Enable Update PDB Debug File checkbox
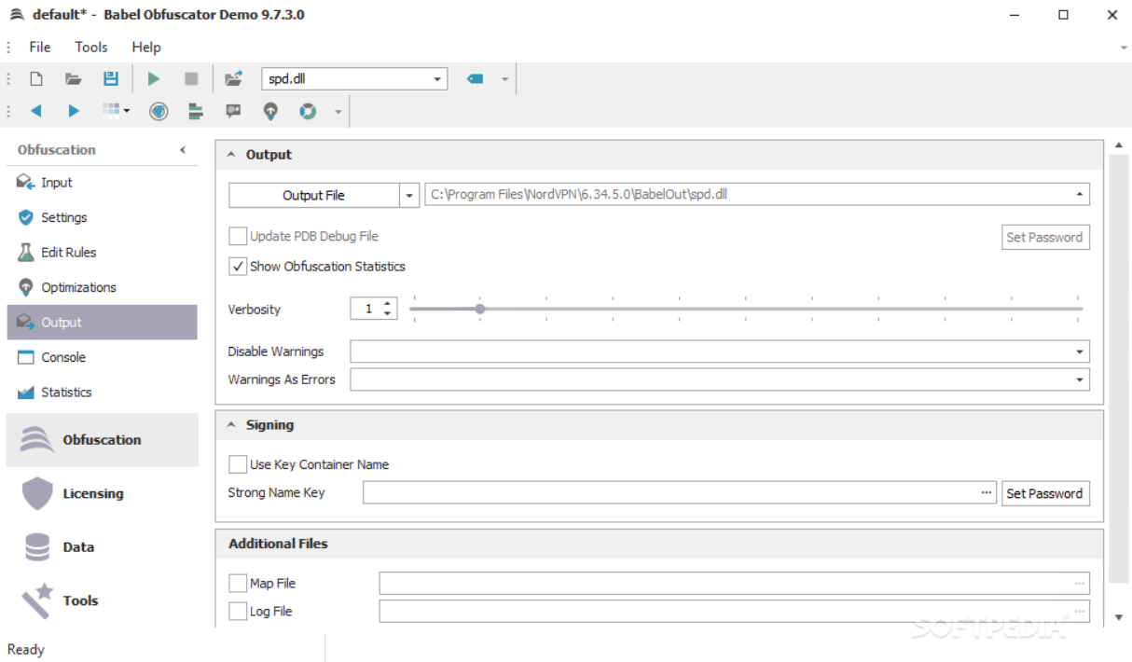The image size is (1132, 662). (x=238, y=237)
